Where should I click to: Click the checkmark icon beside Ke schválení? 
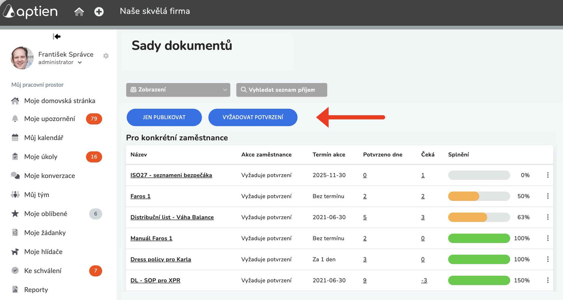tap(15, 270)
